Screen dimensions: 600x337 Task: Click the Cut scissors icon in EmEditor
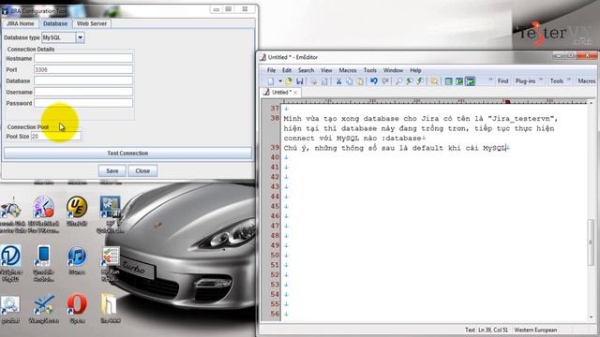pyautogui.click(x=338, y=81)
